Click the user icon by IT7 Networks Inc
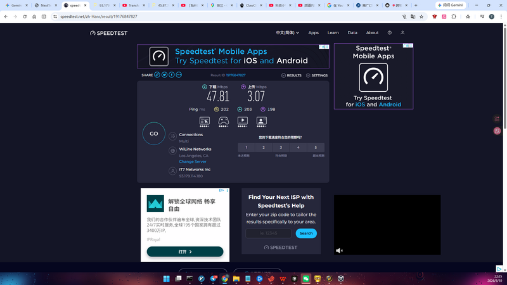This screenshot has width=507, height=285. click(x=172, y=171)
